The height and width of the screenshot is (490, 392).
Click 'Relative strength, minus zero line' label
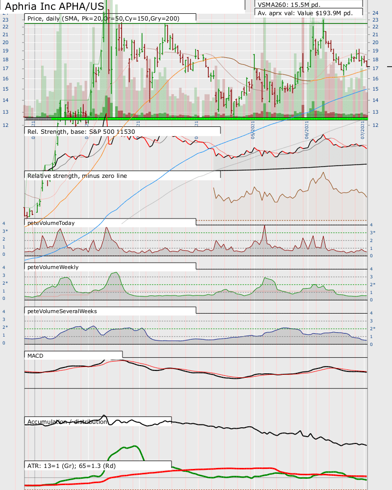[77, 175]
